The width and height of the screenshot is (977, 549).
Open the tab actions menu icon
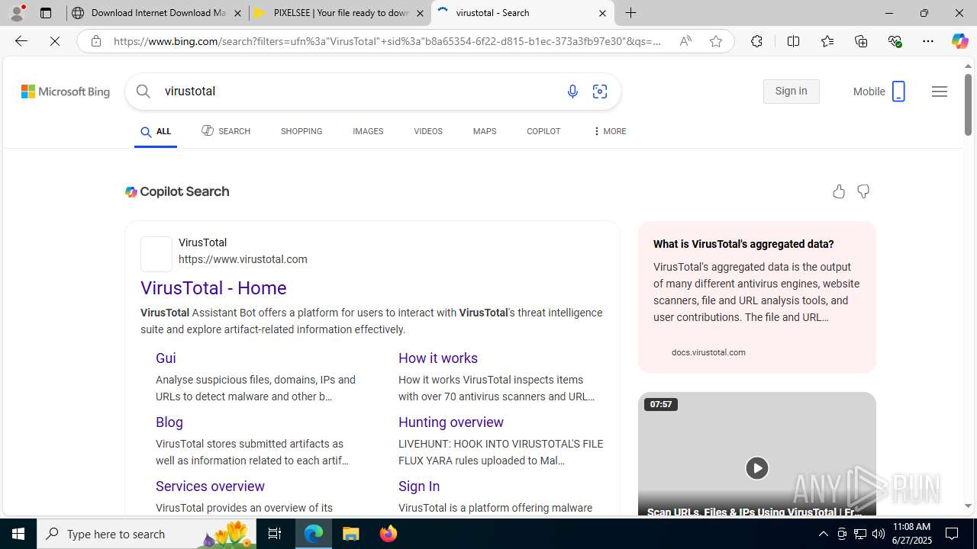tap(46, 13)
